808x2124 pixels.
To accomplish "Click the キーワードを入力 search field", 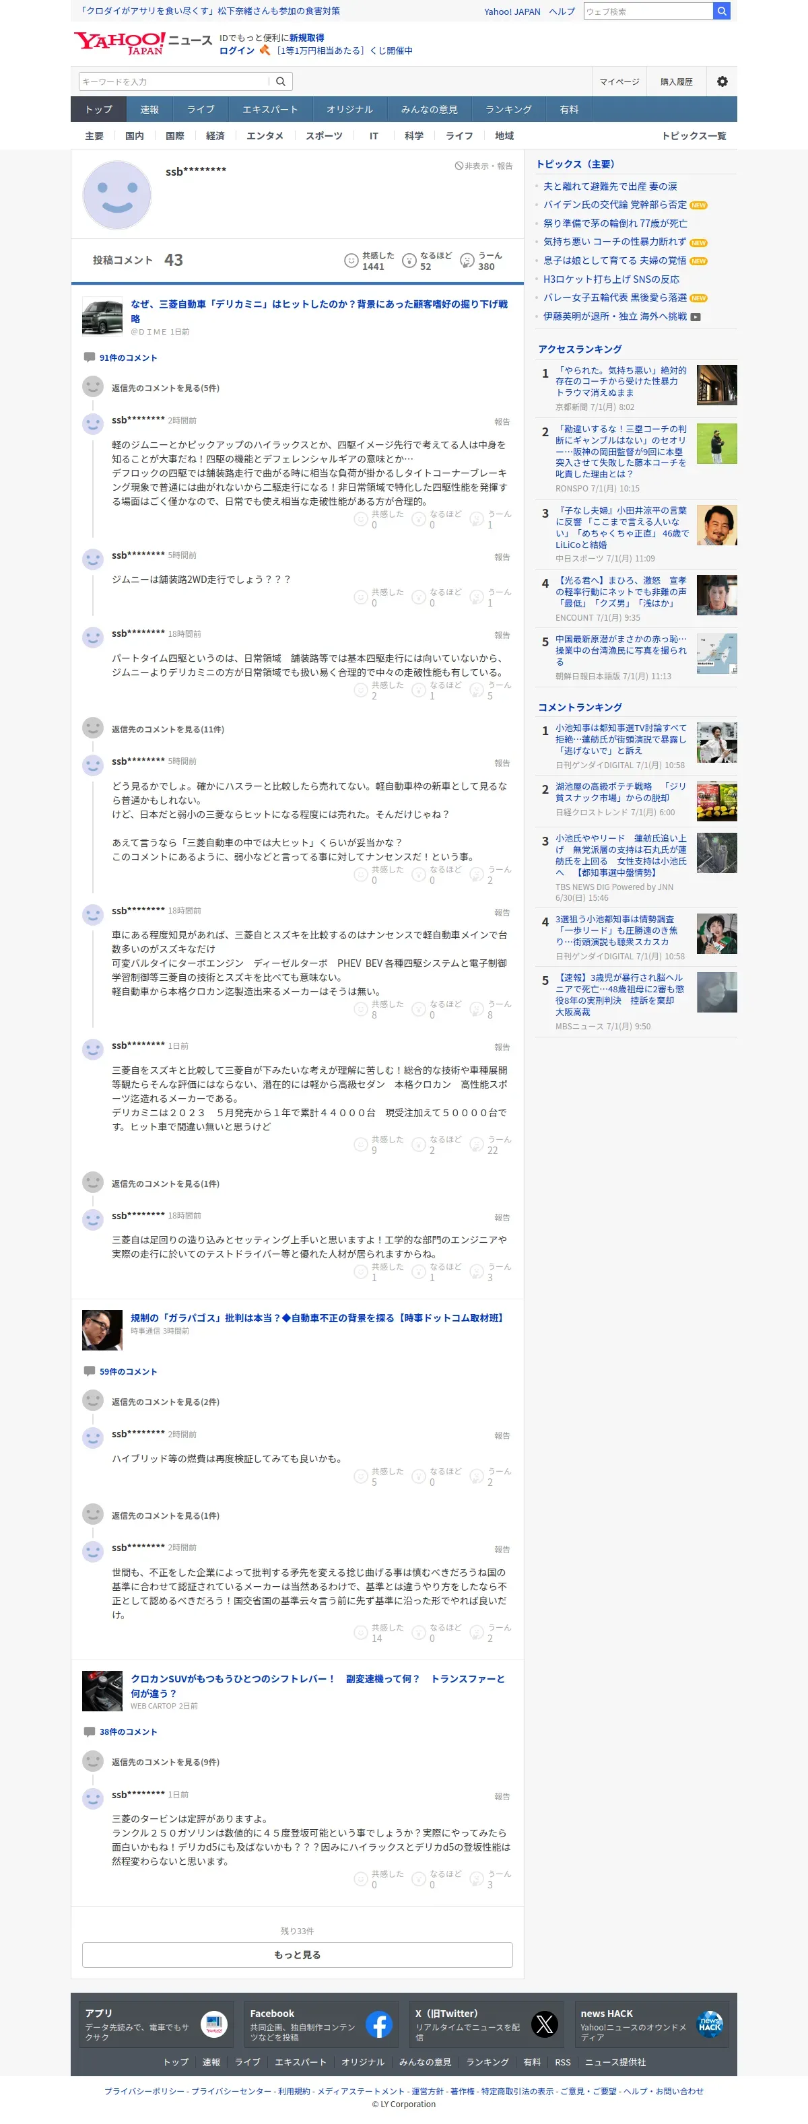I will (x=173, y=81).
